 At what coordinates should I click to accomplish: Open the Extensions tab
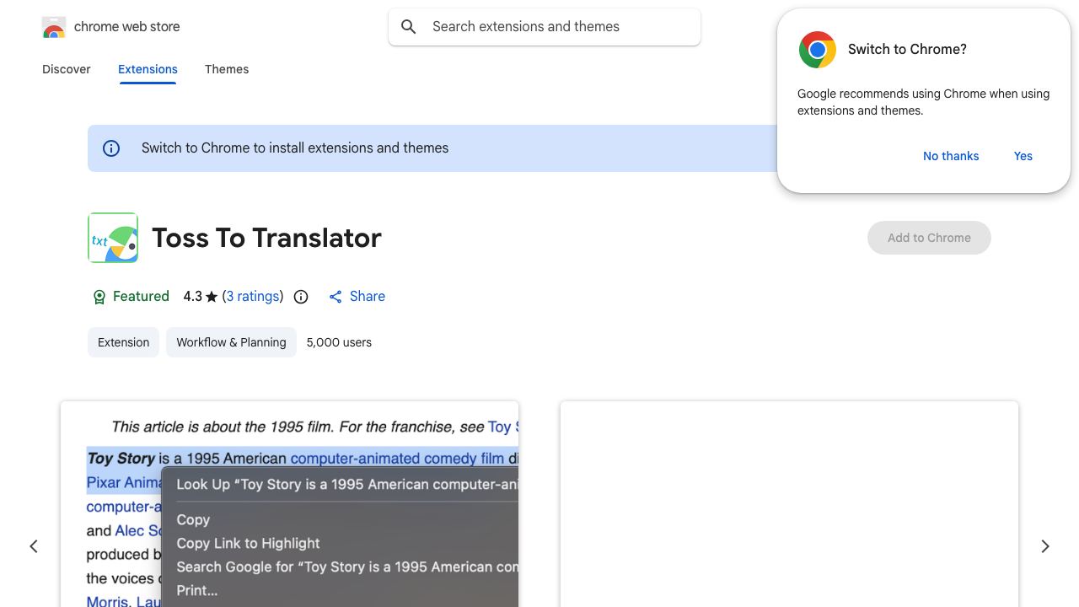148,69
